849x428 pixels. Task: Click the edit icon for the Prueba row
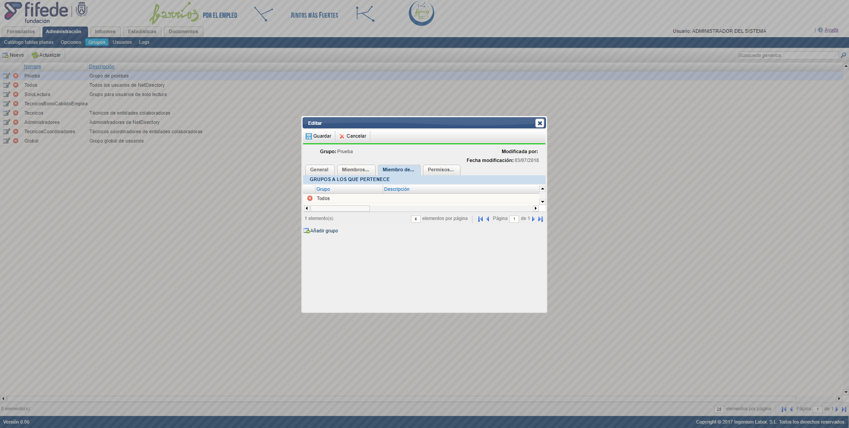click(x=7, y=76)
